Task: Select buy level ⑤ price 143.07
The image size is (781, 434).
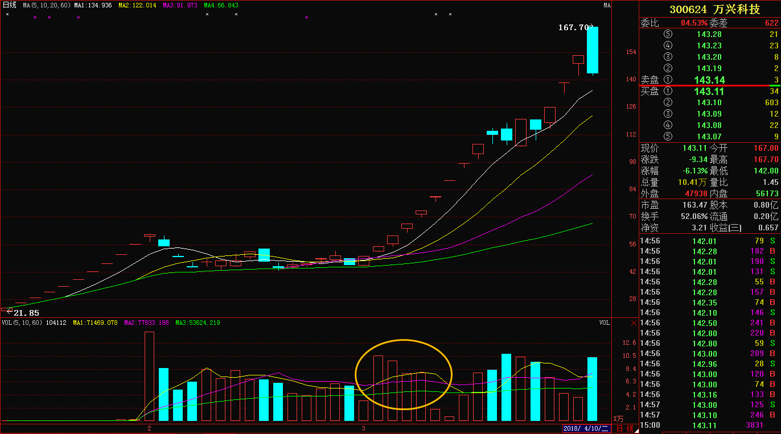Action: 709,137
